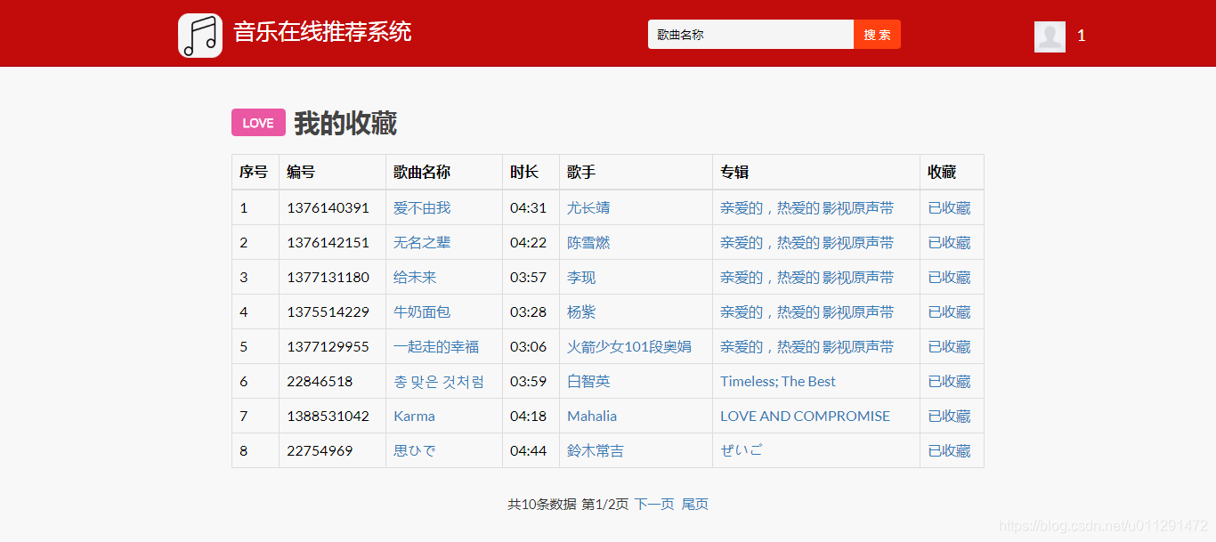Focus the 歌曲名称 search input field
The height and width of the screenshot is (542, 1216).
pos(750,35)
